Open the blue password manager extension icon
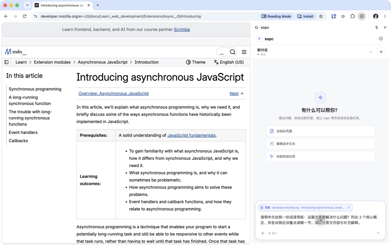The height and width of the screenshot is (245, 391). tap(334, 16)
